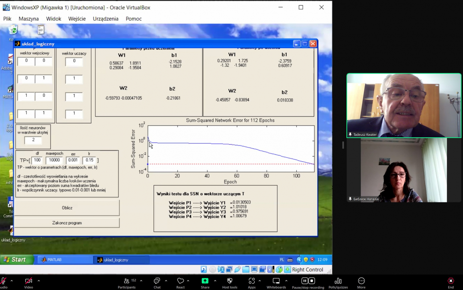Screen dimensions: 463x290
Task: Open the Polls/quizzes icon
Action: tap(338, 281)
